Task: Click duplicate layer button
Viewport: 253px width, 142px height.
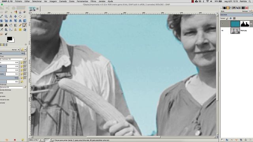Action: [x=241, y=140]
